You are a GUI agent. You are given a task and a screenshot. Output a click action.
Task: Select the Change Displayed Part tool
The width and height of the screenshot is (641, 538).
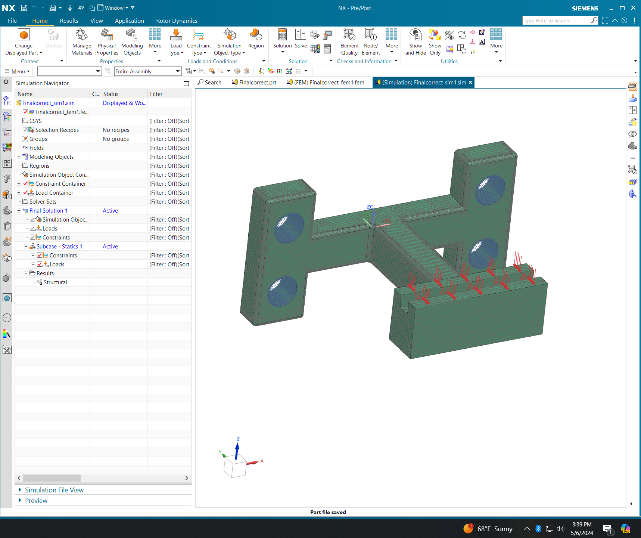pyautogui.click(x=24, y=41)
